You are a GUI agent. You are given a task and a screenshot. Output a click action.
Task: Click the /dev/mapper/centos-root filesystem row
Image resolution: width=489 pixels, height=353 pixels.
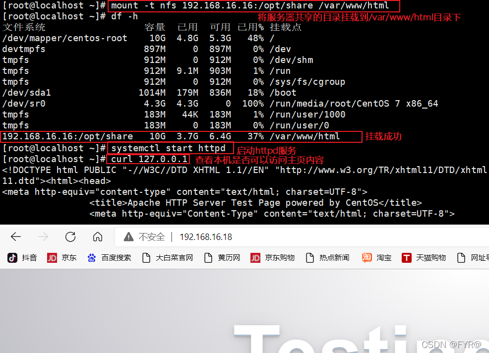click(138, 38)
